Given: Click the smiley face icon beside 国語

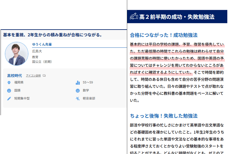Looking at the screenshot, I should tap(9, 91).
